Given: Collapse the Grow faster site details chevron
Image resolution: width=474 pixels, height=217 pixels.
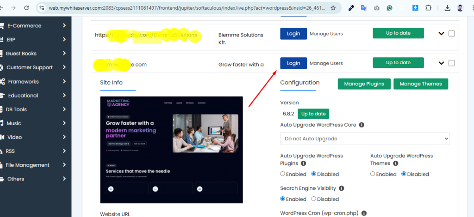Looking at the screenshot, I should click(x=441, y=63).
